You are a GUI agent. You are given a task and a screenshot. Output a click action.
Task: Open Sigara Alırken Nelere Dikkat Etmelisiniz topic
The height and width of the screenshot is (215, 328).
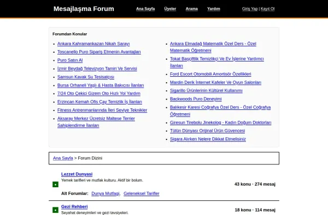[x=208, y=139]
